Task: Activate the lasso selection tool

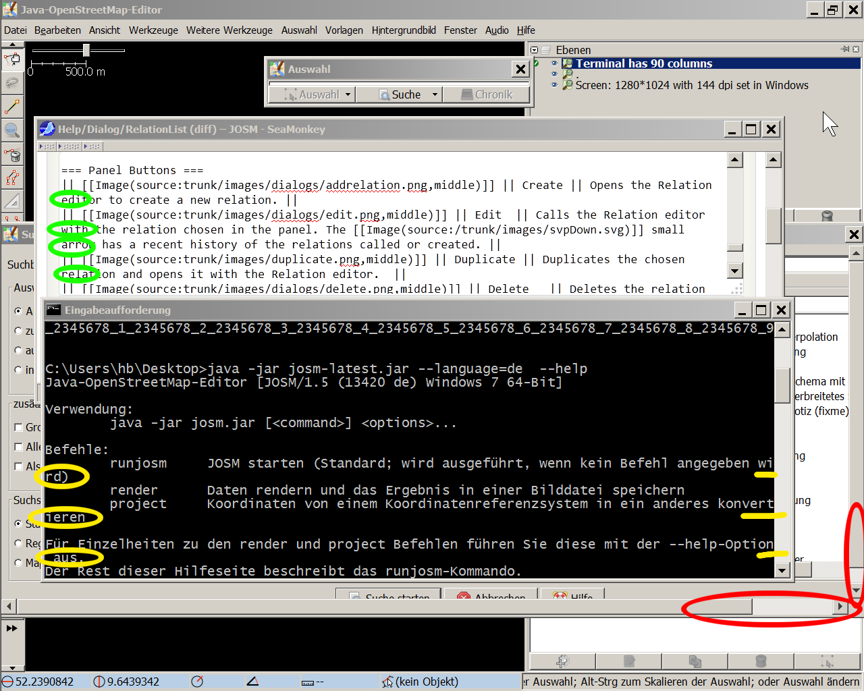Action: [x=12, y=82]
